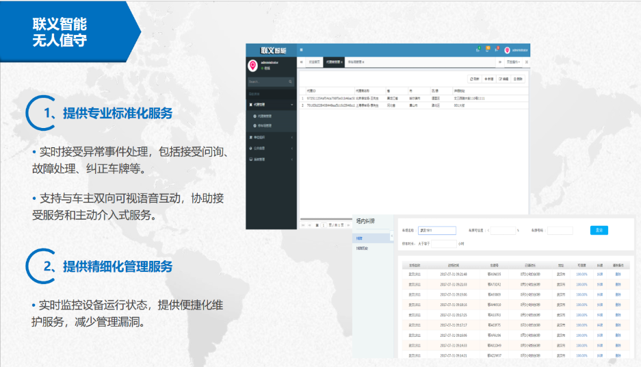
Task: Expand the sidebar section with the building icon
Action: click(x=272, y=138)
